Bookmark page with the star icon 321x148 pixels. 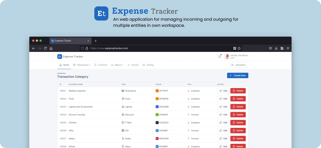[x=239, y=48]
